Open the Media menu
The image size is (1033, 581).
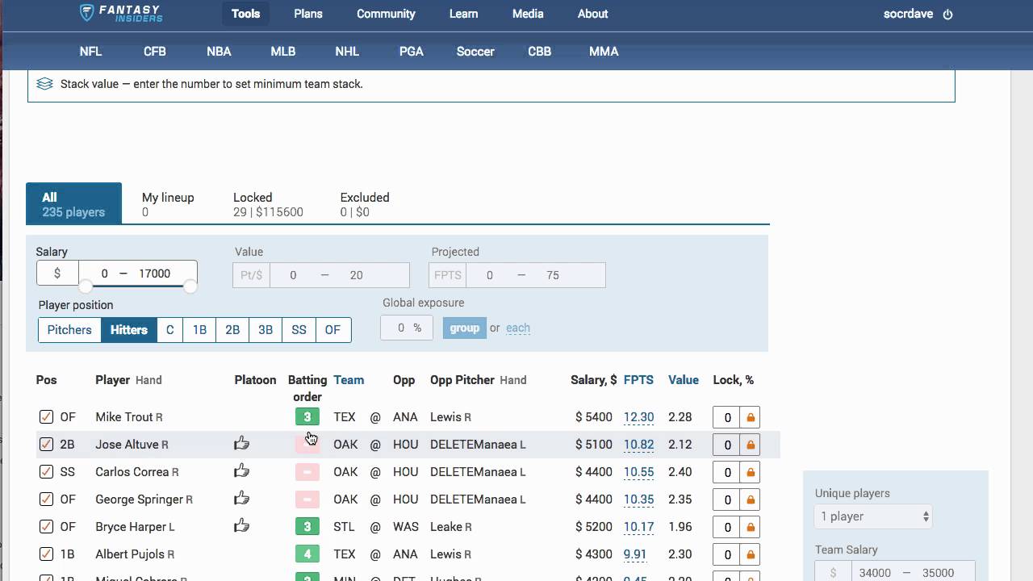pyautogui.click(x=528, y=14)
